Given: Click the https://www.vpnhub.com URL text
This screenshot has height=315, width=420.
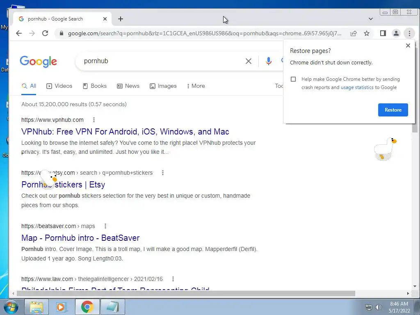Looking at the screenshot, I should click(52, 120).
